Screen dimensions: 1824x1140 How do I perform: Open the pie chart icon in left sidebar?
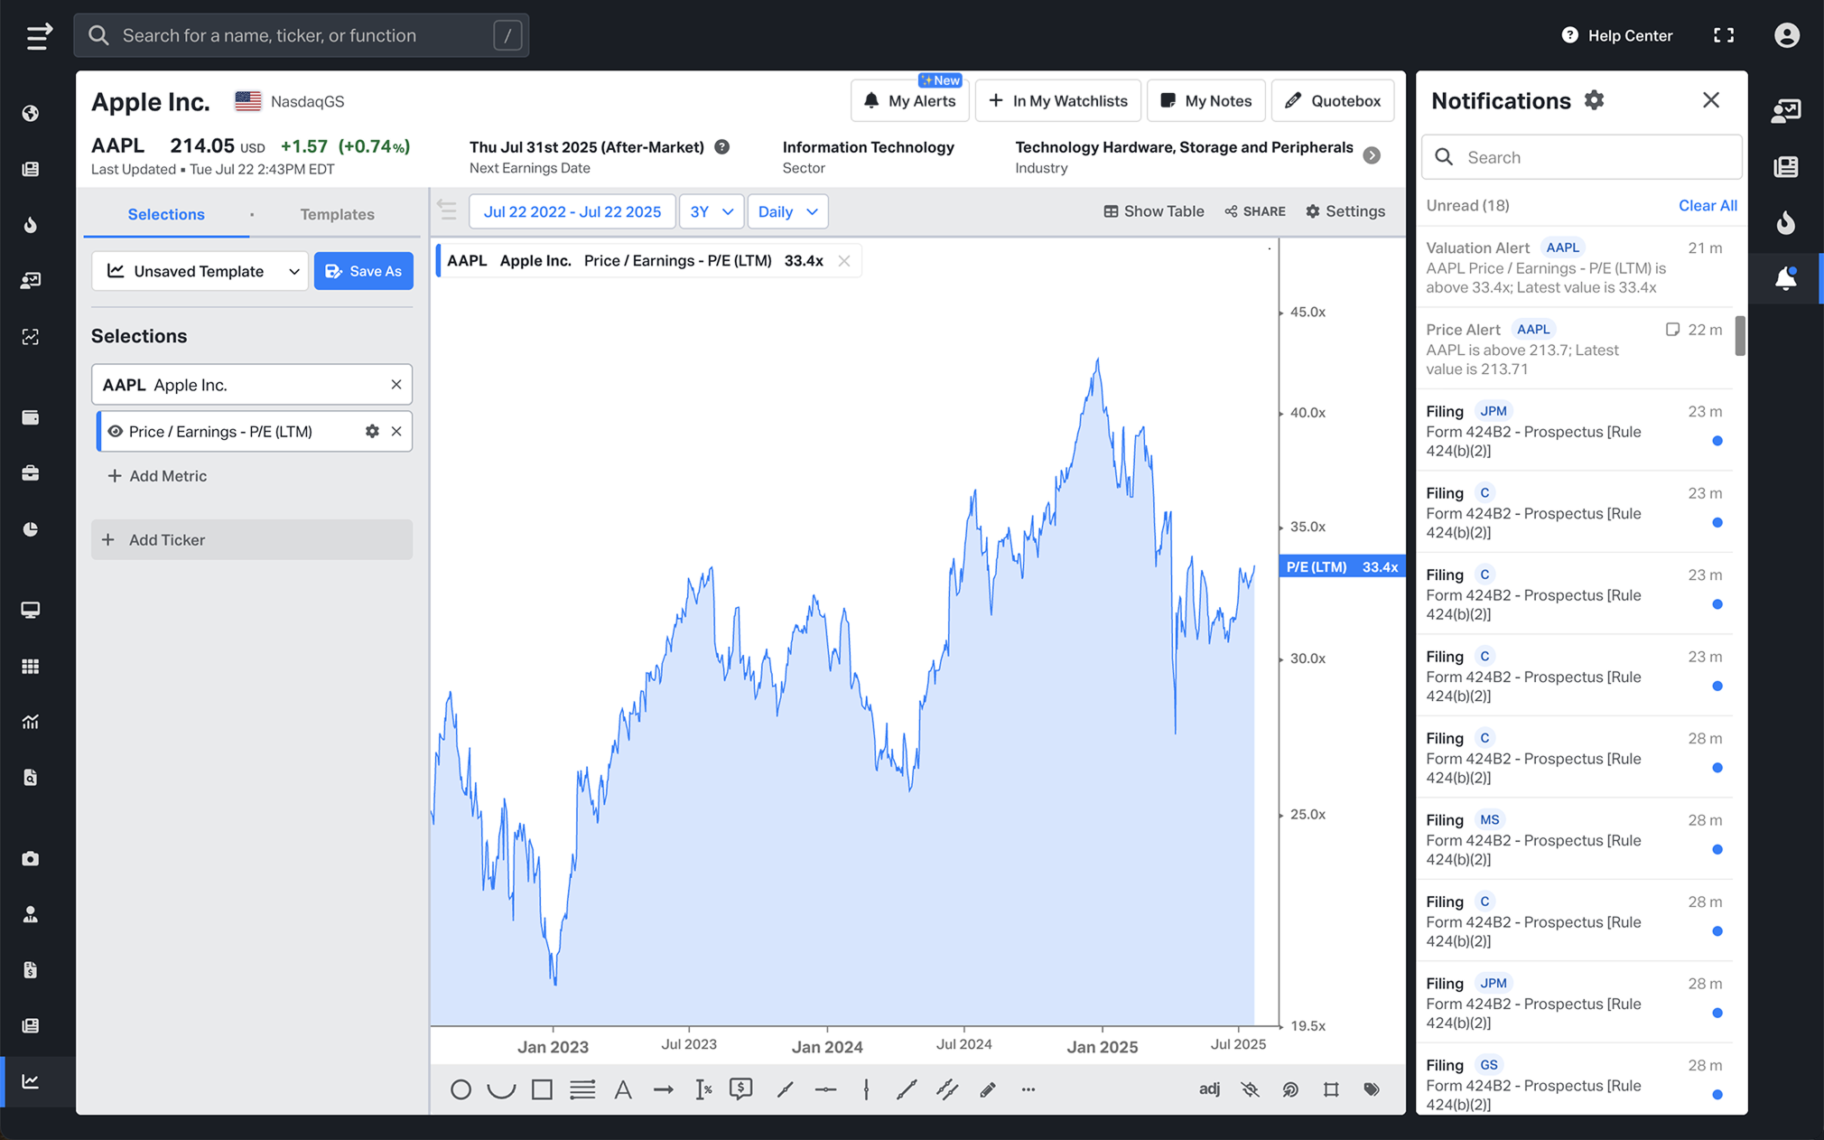[x=31, y=529]
